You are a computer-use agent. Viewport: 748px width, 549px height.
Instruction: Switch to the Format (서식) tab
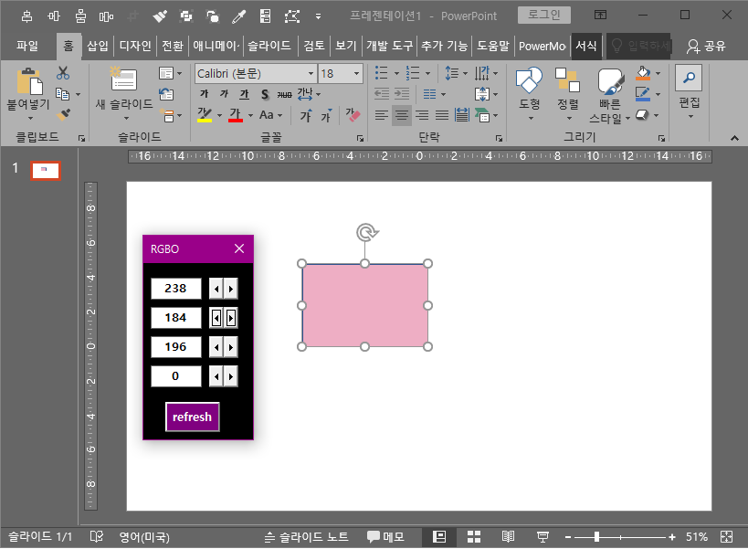pos(585,46)
